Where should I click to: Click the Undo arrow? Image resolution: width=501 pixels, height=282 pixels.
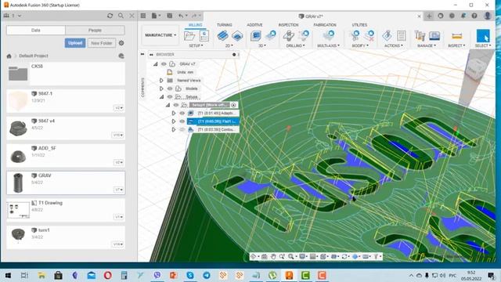181,16
